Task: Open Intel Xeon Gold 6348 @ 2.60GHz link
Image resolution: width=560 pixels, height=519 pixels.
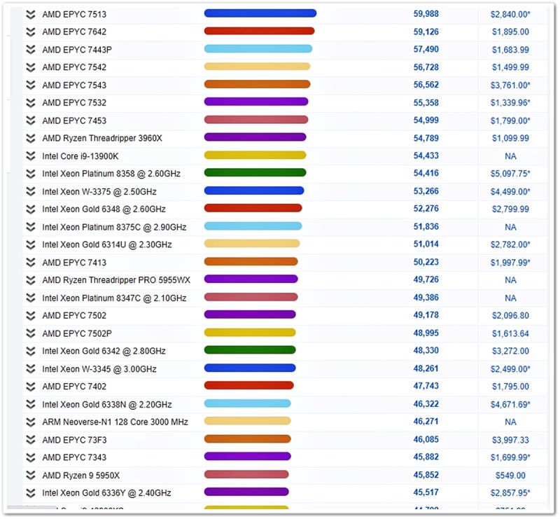Action: pos(104,209)
